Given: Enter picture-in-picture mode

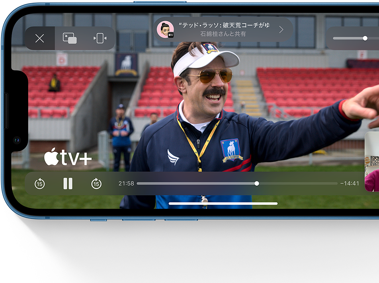Looking at the screenshot, I should [x=70, y=38].
